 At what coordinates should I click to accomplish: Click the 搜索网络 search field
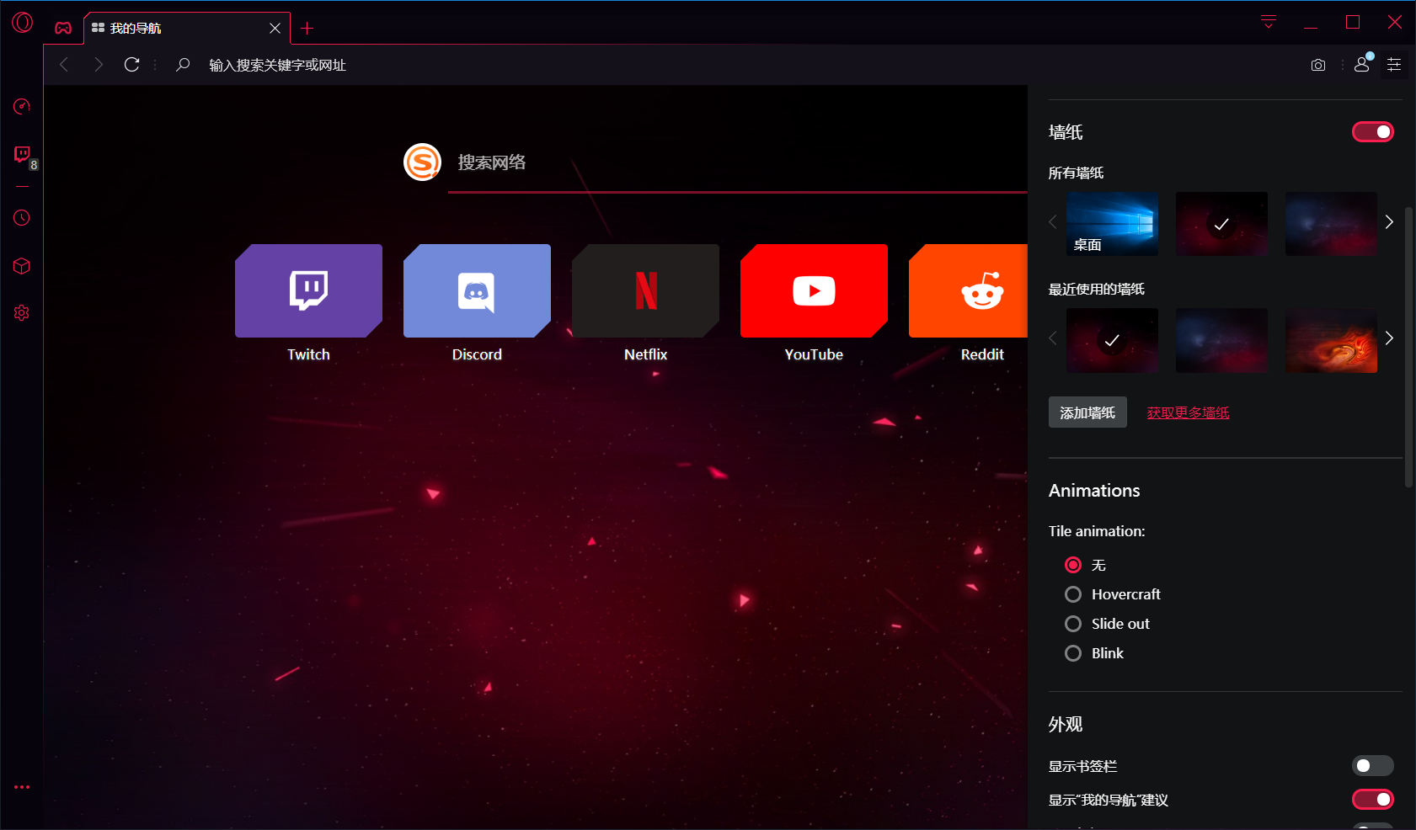click(x=738, y=162)
